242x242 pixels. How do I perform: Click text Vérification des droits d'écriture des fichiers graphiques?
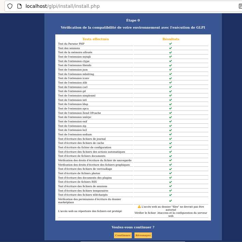(x=94, y=165)
